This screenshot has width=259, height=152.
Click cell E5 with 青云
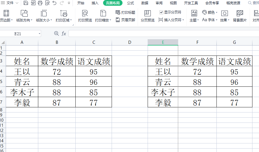pos(163,82)
